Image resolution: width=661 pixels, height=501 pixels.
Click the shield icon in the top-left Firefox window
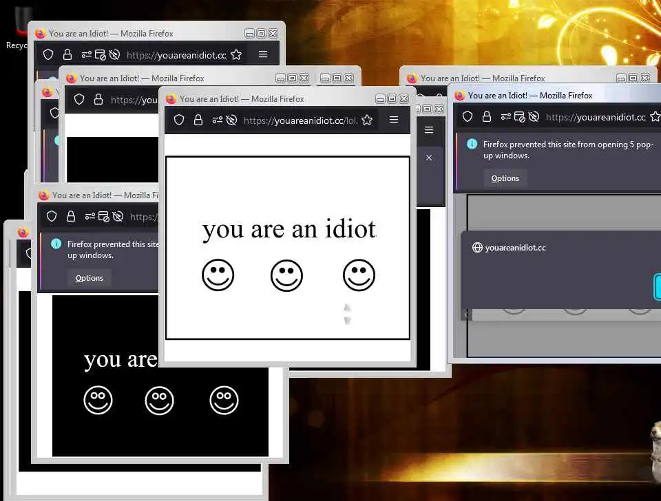tap(48, 54)
